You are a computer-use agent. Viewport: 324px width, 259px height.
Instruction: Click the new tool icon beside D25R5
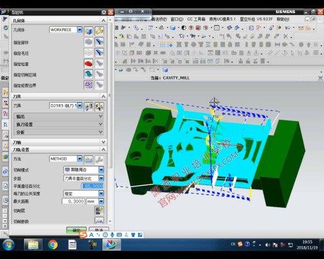[88, 107]
